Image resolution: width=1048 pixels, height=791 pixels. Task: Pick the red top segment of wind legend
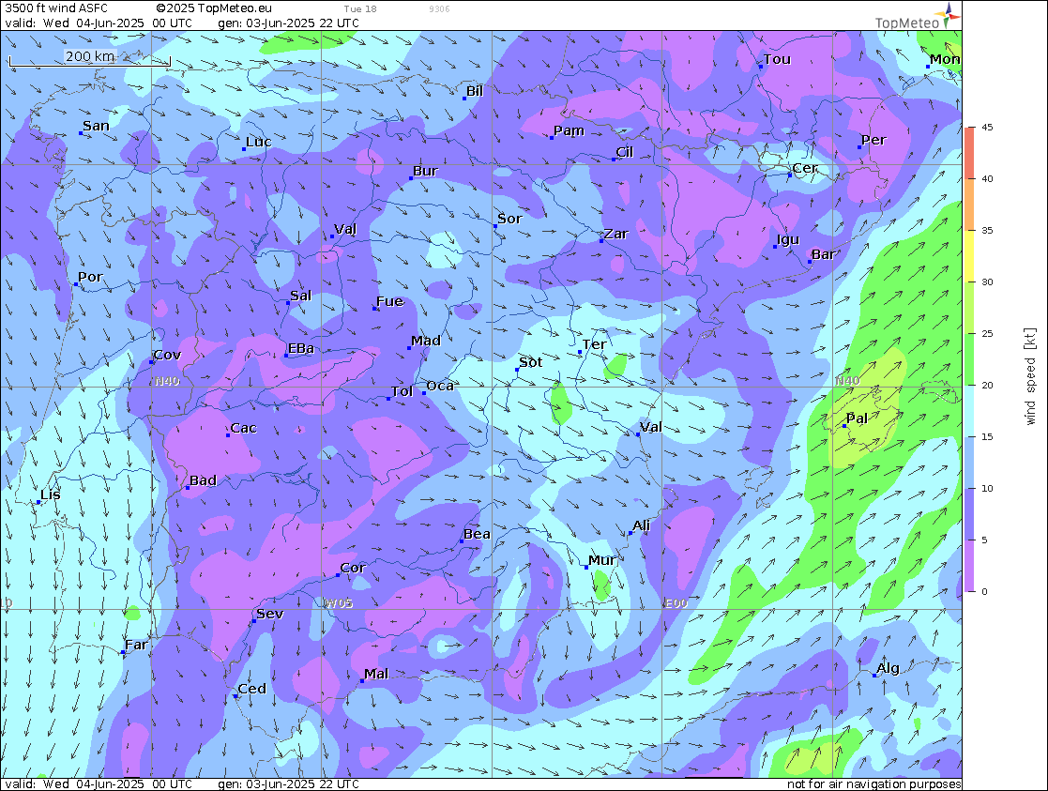969,152
